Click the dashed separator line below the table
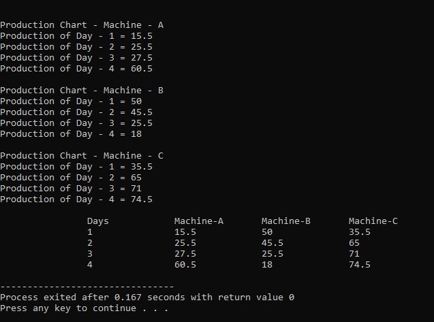 click(x=87, y=287)
